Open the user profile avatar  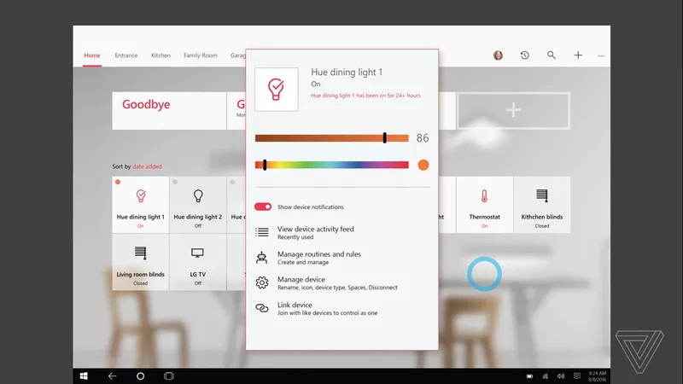498,55
